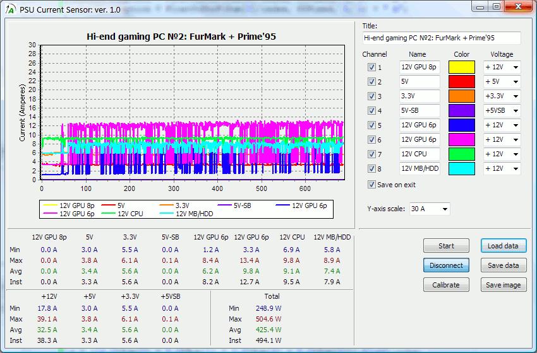537x353 pixels.
Task: Open channel 2 +5V voltage dropdown
Action: 502,82
